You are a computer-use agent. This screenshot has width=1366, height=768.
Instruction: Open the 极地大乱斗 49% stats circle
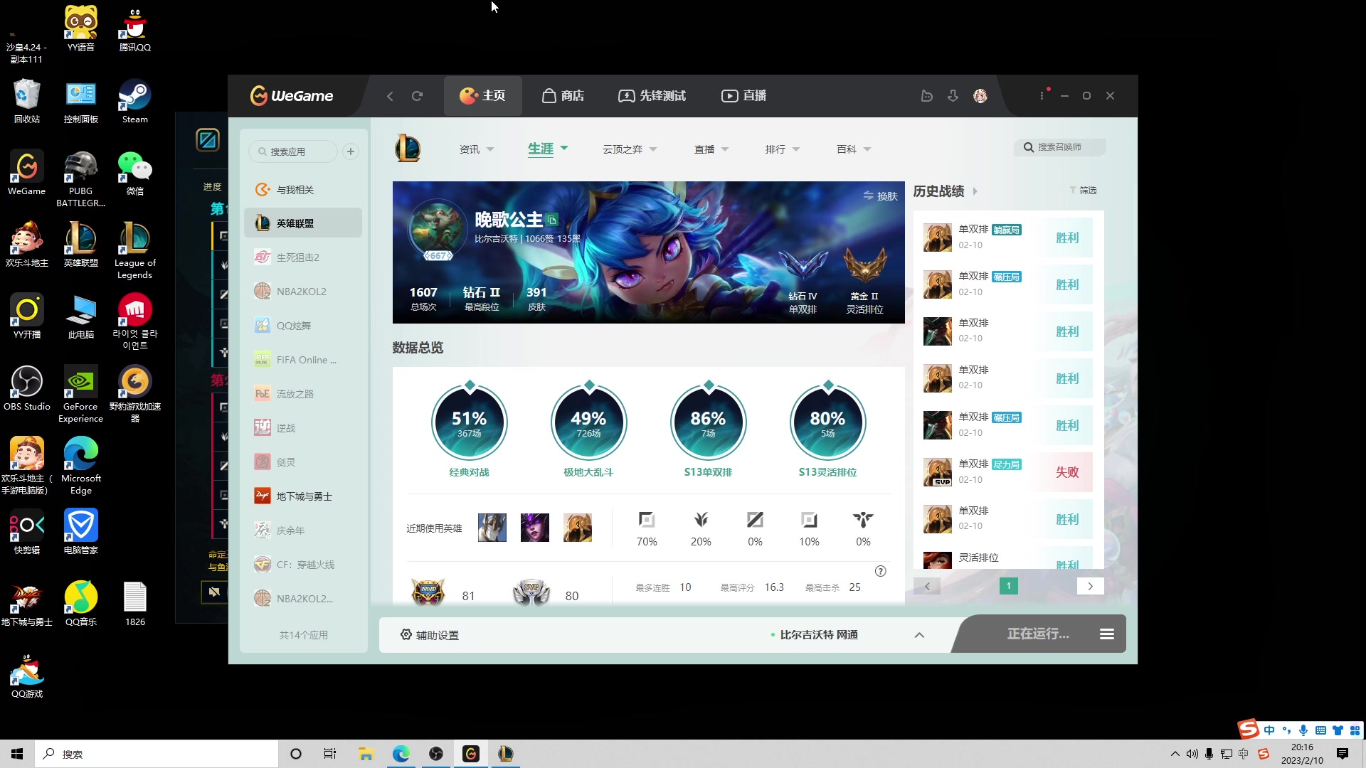[589, 422]
